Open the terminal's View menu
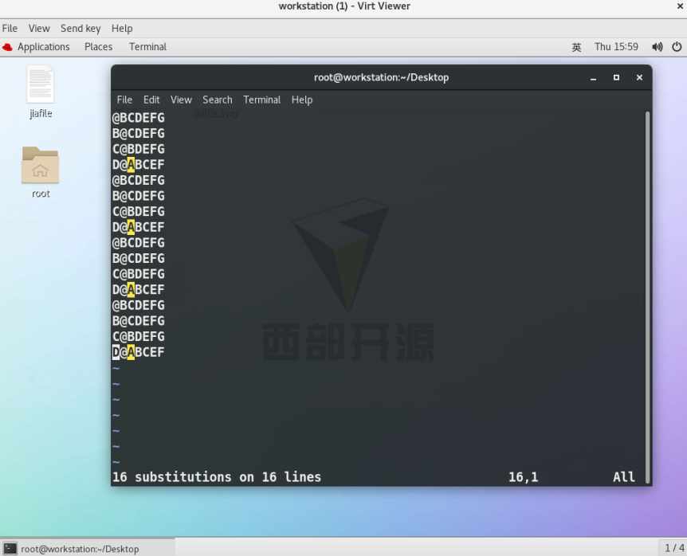The image size is (687, 556). pyautogui.click(x=181, y=100)
